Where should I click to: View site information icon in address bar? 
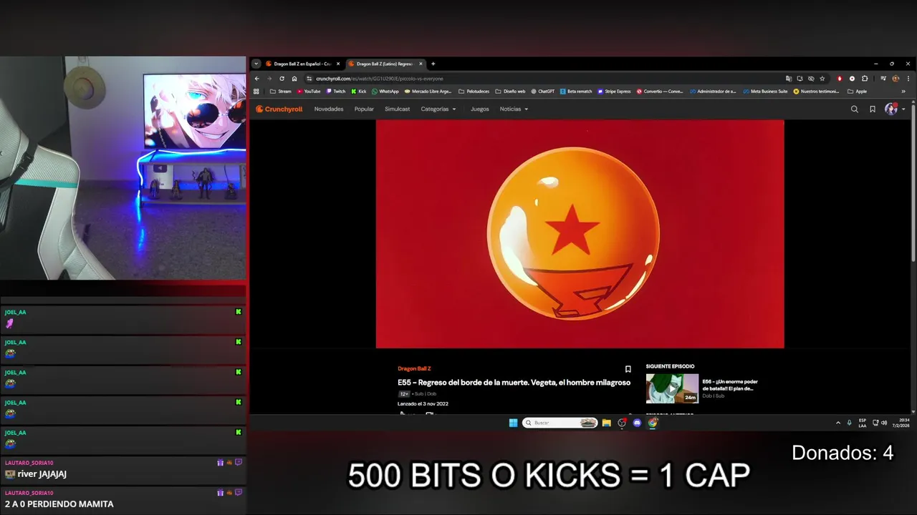point(309,79)
